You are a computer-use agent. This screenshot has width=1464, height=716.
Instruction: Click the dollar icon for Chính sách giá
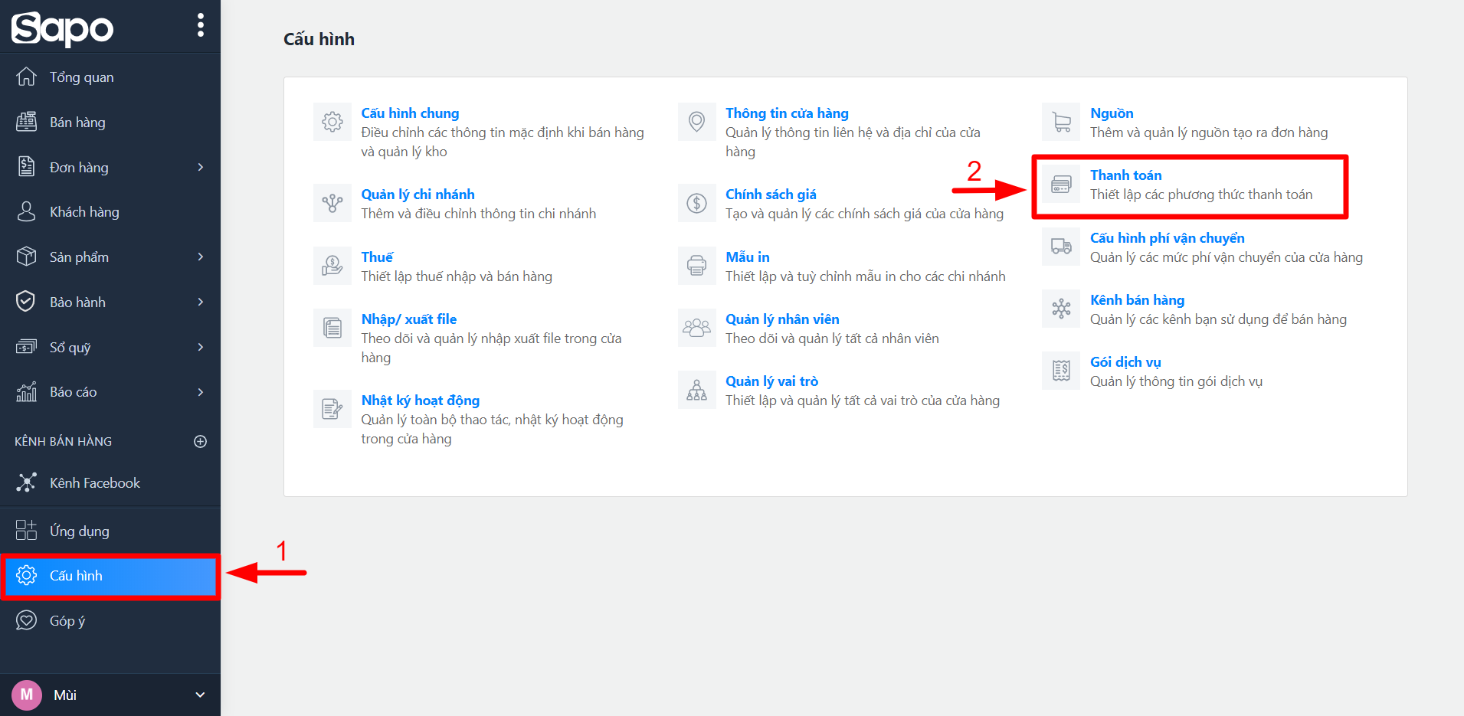pyautogui.click(x=696, y=203)
